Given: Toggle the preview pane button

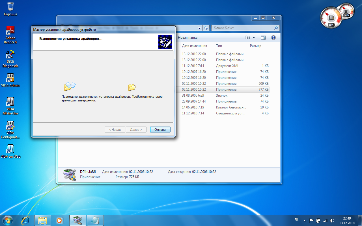Looking at the screenshot, I should (x=263, y=38).
